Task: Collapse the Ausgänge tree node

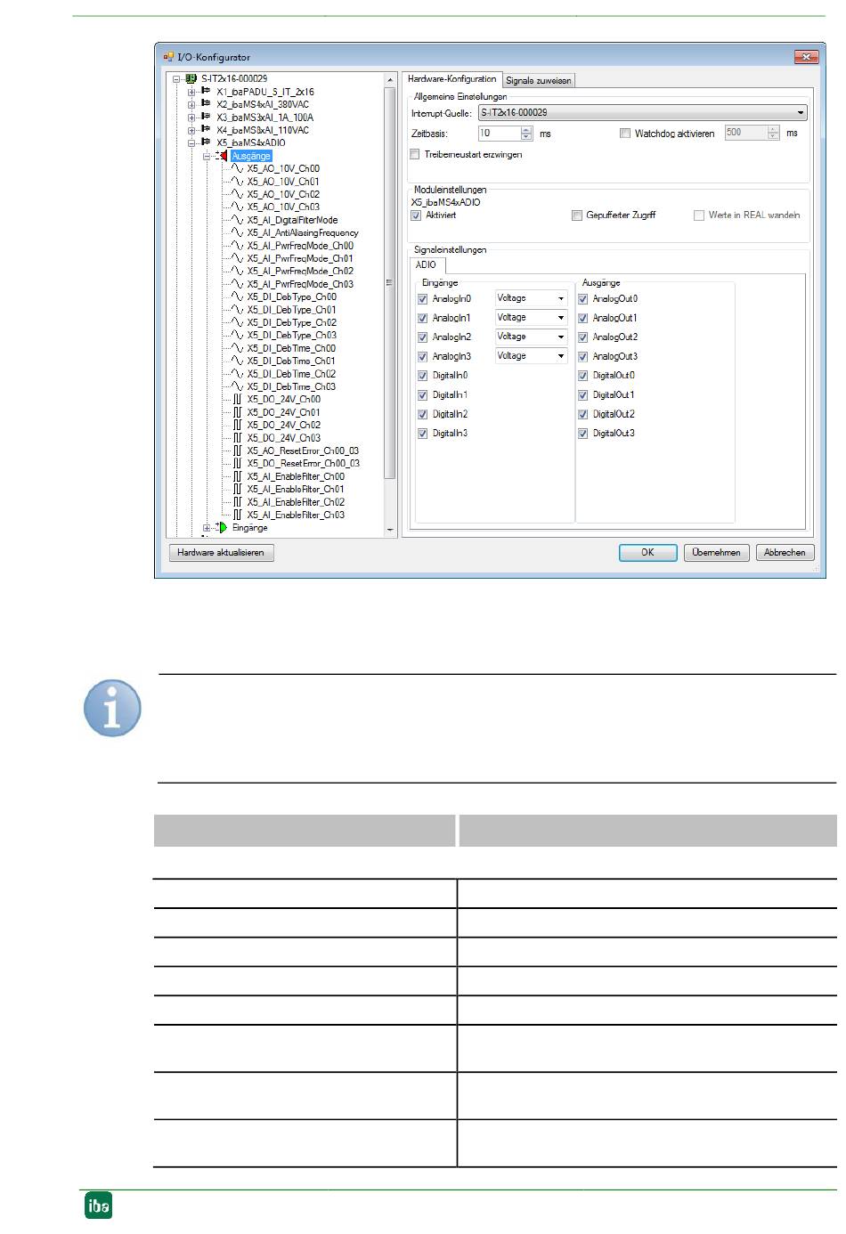Action: tap(207, 156)
